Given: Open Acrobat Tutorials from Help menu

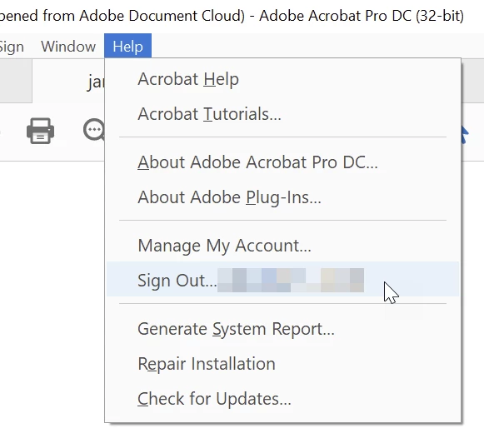Looking at the screenshot, I should 282,114.
